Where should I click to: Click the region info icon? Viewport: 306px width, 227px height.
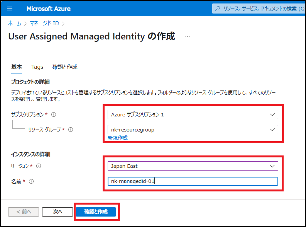coord(39,166)
